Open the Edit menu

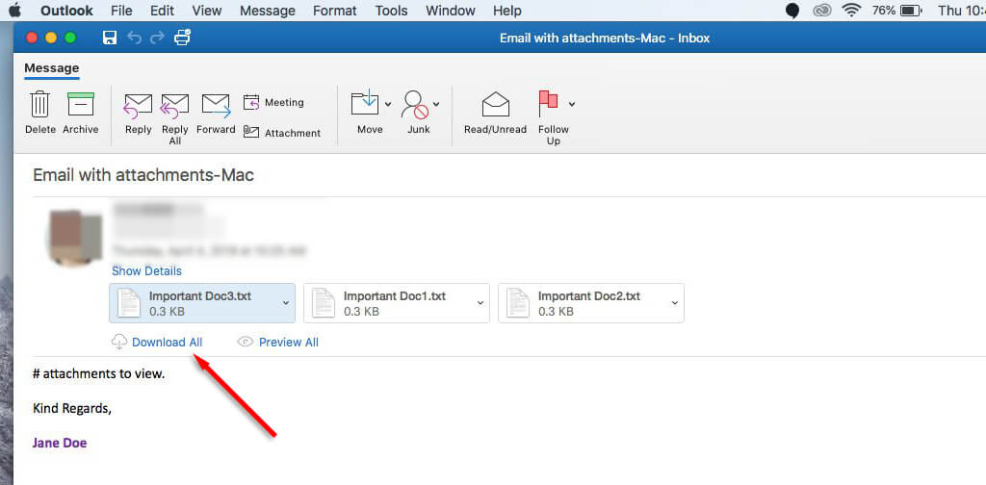coord(162,11)
